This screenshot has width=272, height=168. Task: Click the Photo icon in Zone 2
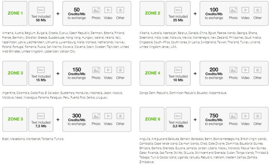pos(233,10)
